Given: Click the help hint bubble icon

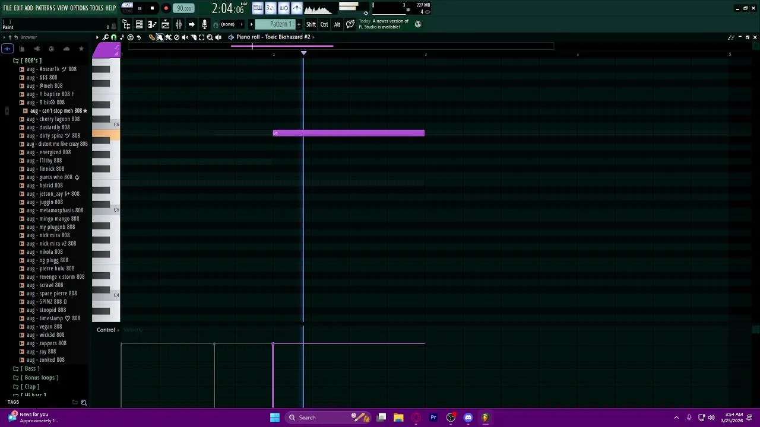Looking at the screenshot, I should coord(350,24).
